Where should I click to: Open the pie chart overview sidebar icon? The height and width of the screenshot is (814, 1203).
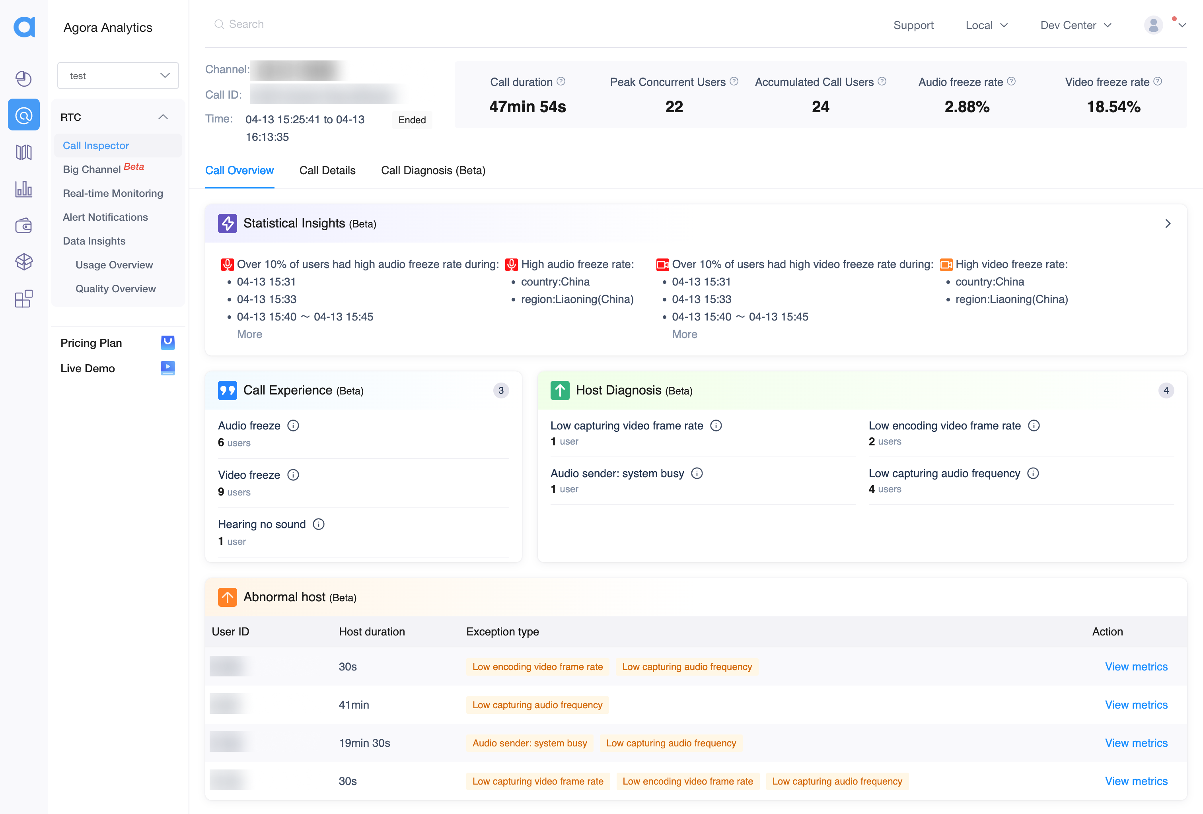tap(24, 79)
